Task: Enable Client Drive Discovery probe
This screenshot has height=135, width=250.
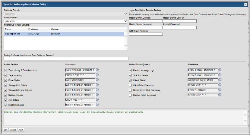Action: pos(130,85)
